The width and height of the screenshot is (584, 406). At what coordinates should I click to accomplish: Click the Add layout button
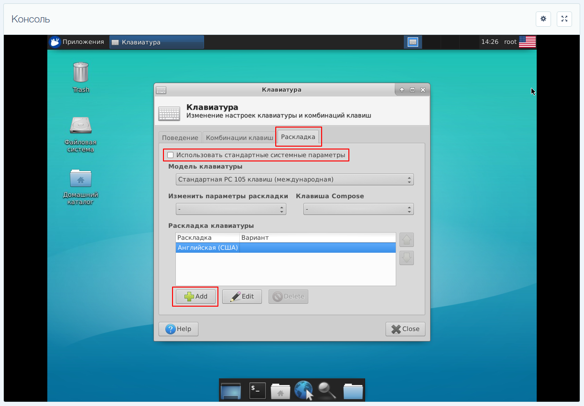[196, 297]
